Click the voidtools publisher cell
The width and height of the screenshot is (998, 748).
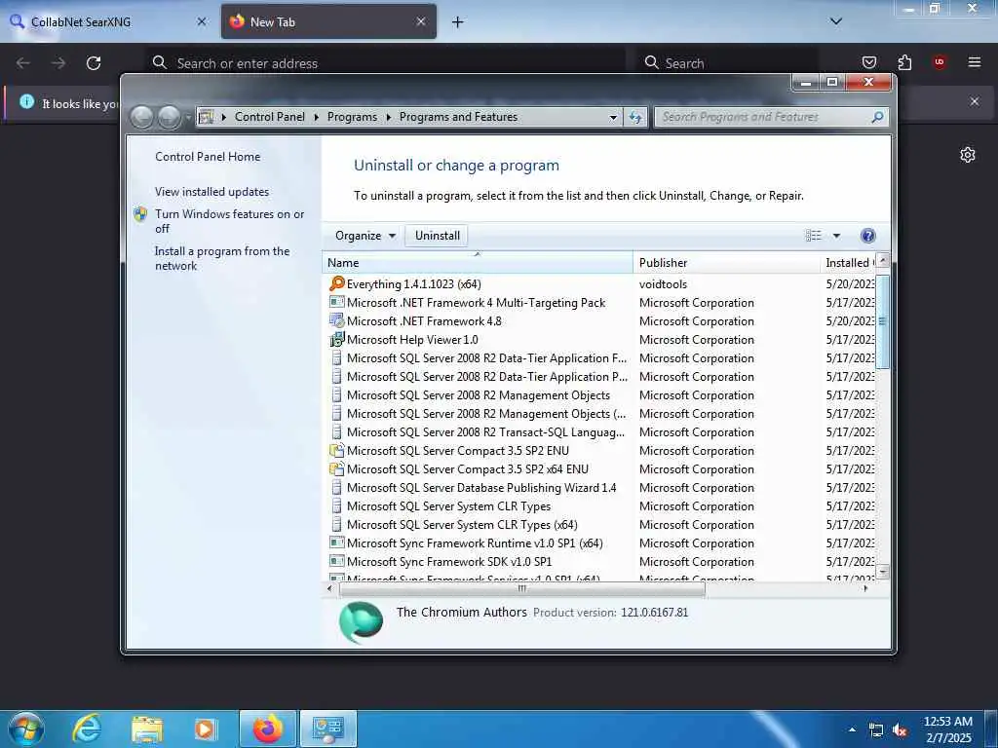click(663, 284)
